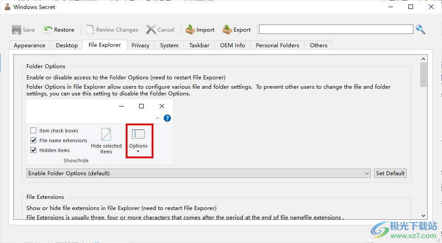Open the Taskbar tab
The height and width of the screenshot is (243, 442).
point(199,45)
